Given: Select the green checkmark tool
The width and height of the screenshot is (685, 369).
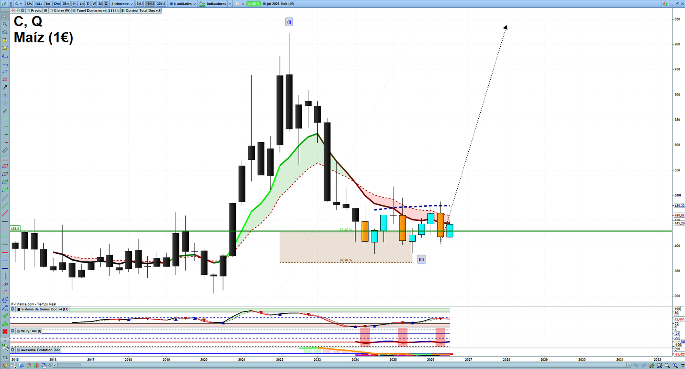Looking at the screenshot, I should click(x=5, y=316).
